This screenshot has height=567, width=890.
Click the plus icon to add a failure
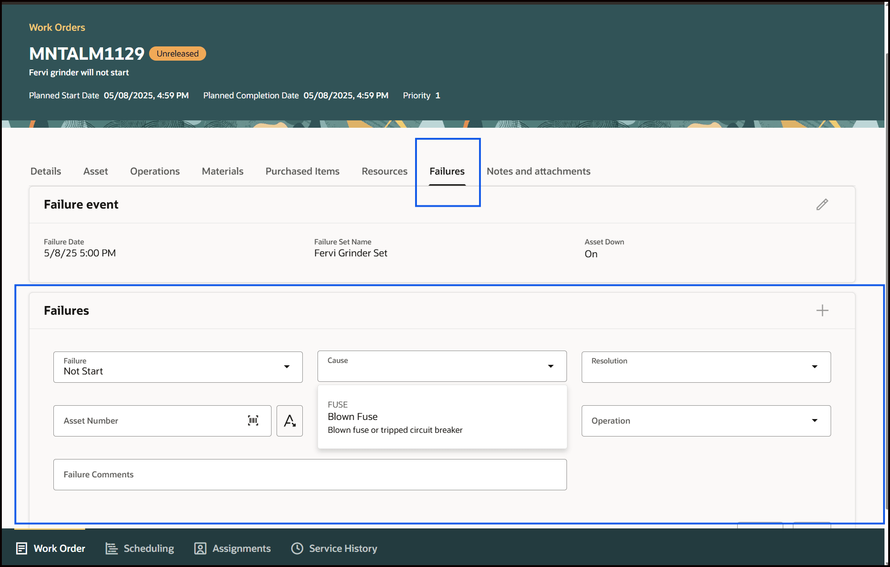822,311
